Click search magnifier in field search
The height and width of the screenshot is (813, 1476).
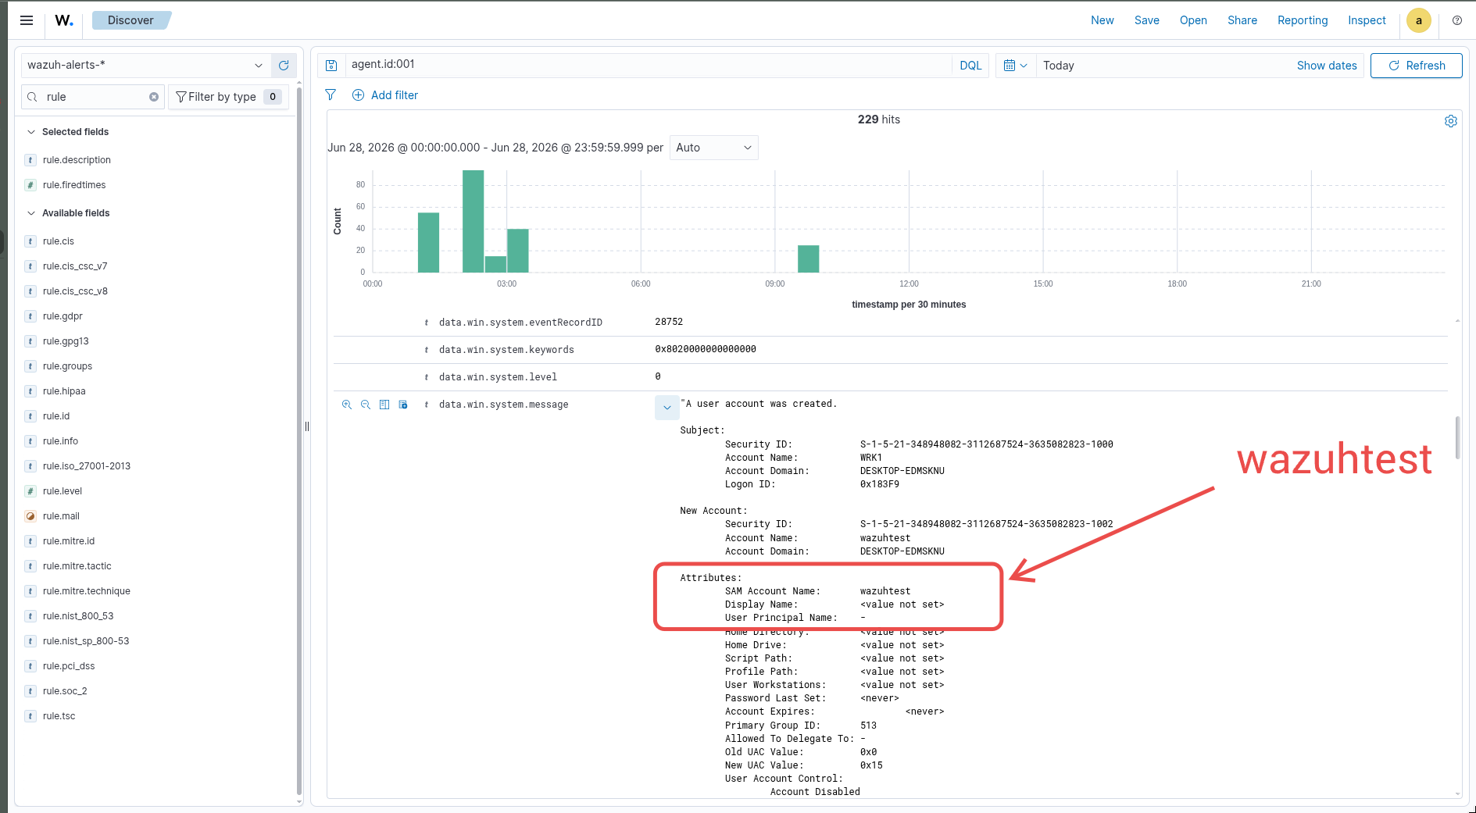coord(32,97)
